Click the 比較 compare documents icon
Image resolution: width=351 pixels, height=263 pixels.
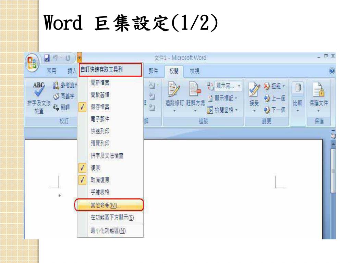298,88
